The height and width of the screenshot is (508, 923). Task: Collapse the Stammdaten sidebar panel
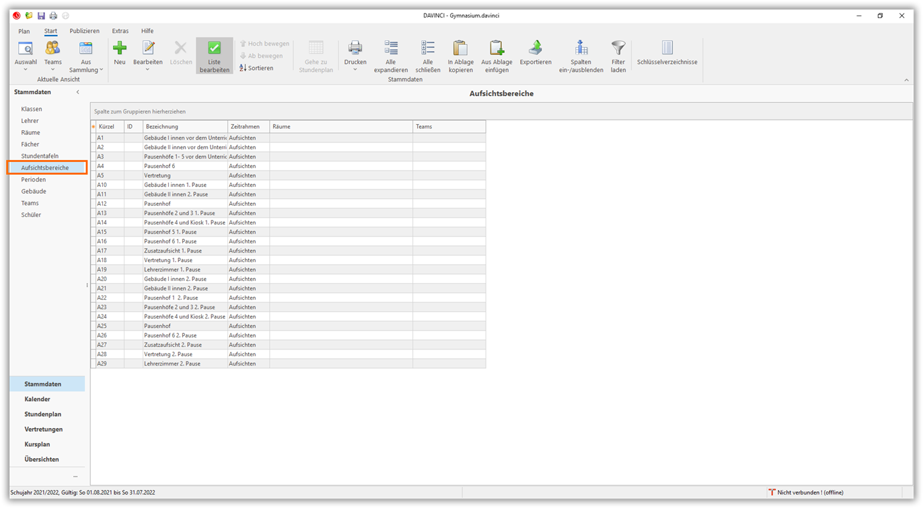(x=77, y=92)
